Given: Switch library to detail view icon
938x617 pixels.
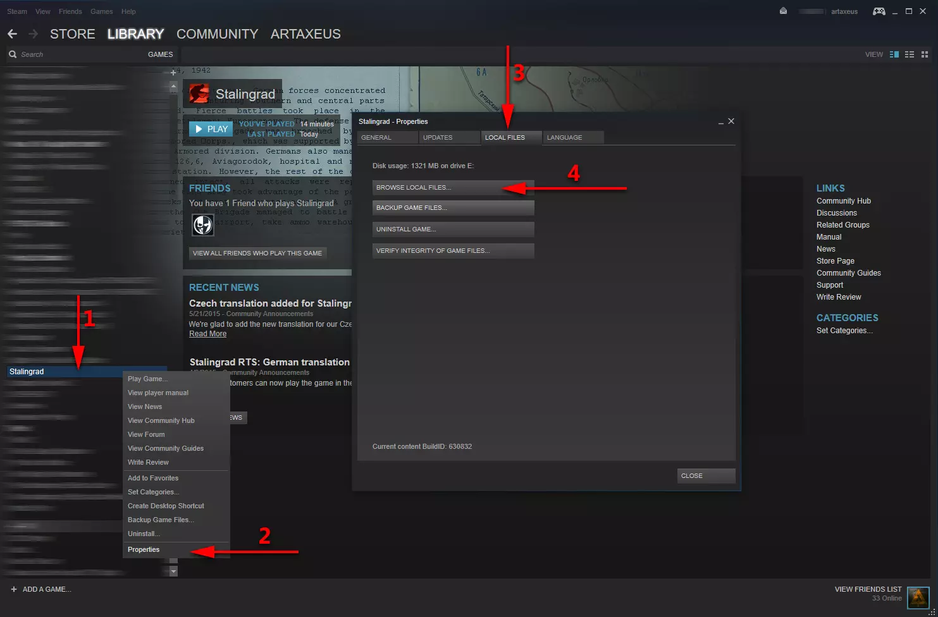Looking at the screenshot, I should [x=894, y=54].
